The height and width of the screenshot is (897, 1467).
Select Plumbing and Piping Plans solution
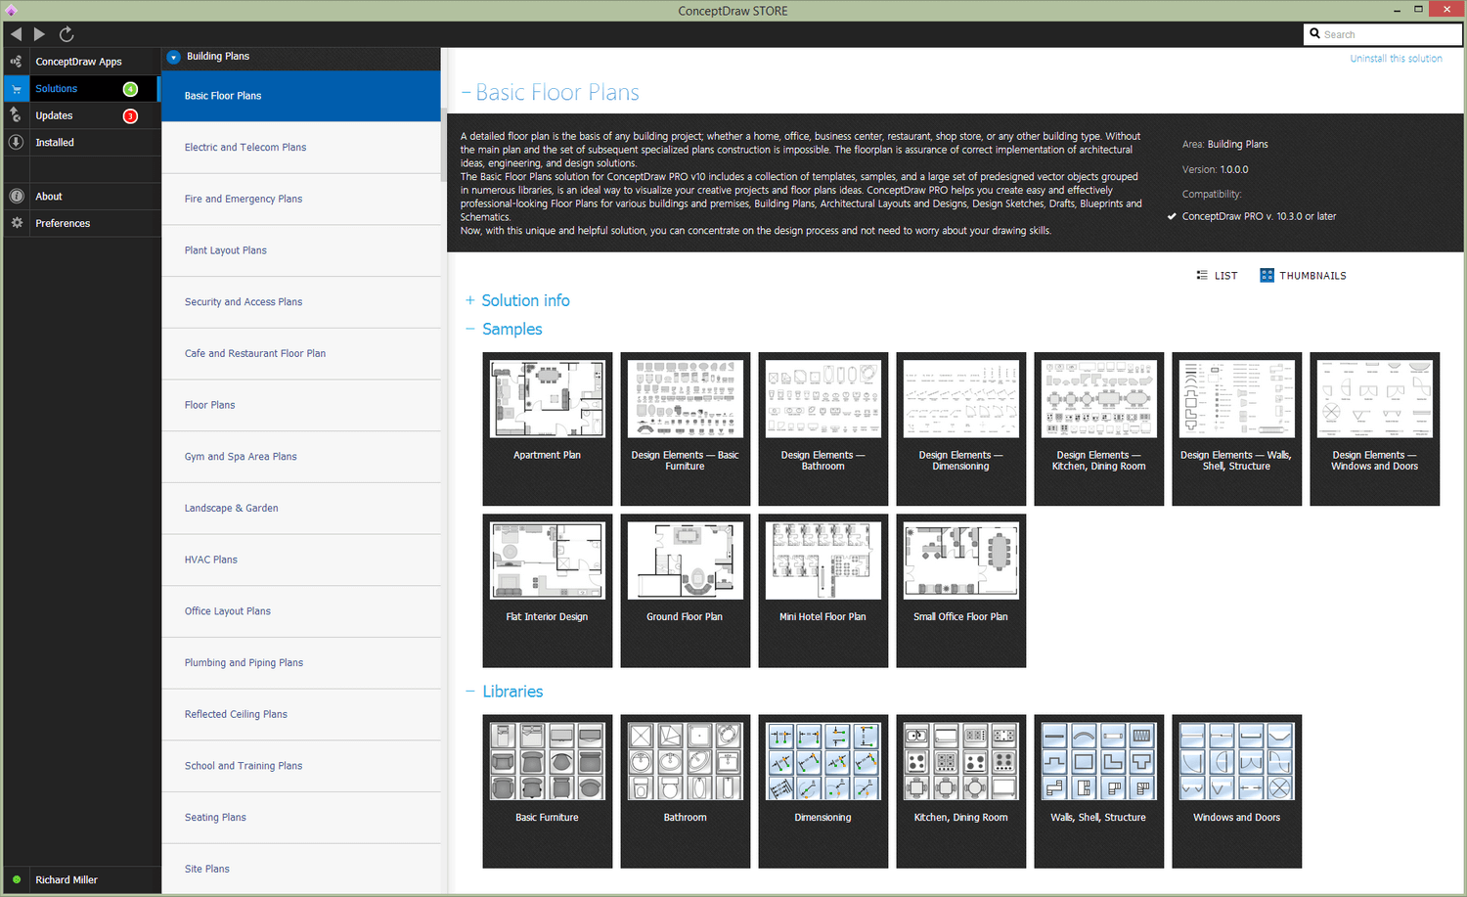301,663
